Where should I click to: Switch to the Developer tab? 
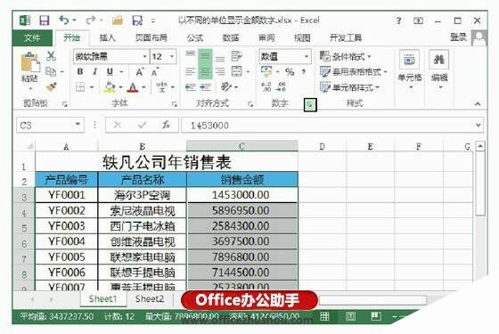point(346,37)
